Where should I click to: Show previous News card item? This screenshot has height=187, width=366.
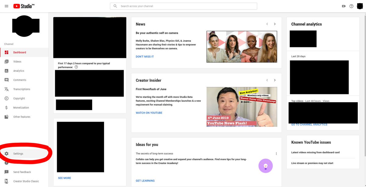(x=267, y=24)
